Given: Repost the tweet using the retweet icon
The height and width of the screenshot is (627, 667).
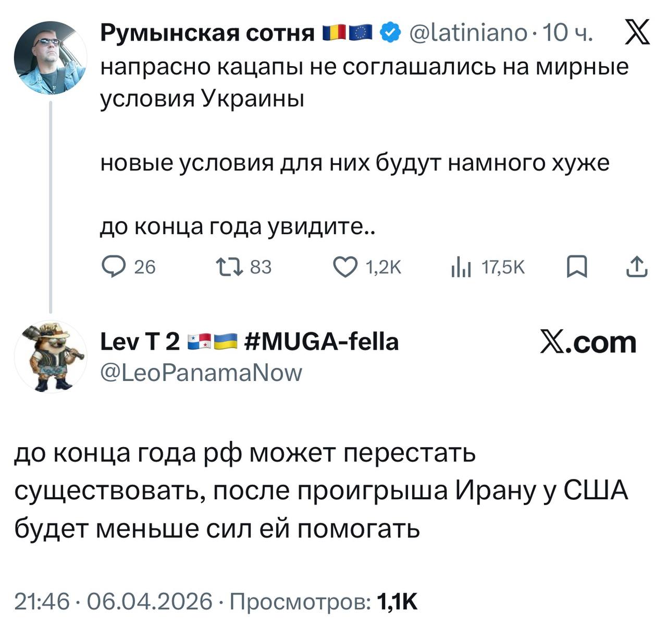Looking at the screenshot, I should click(x=229, y=267).
